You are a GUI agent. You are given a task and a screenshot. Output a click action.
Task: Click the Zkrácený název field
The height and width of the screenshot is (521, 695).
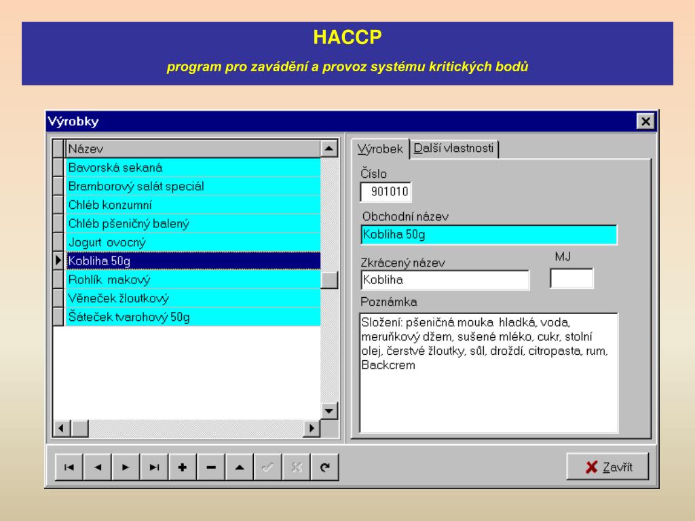(445, 280)
